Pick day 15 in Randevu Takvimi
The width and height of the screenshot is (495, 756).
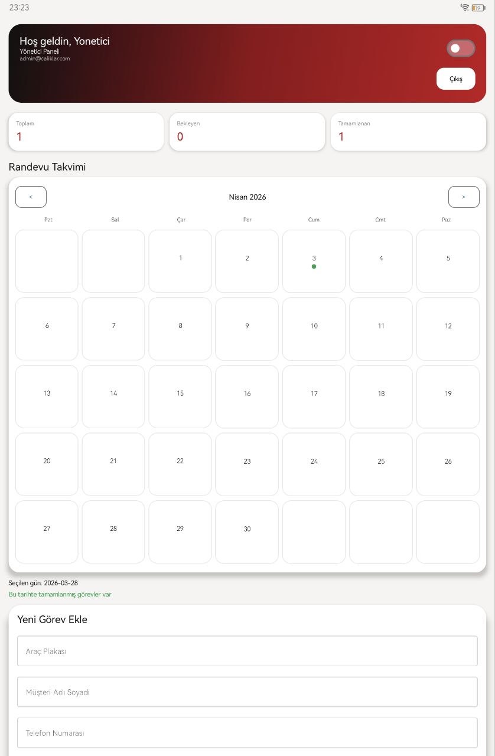pos(180,396)
